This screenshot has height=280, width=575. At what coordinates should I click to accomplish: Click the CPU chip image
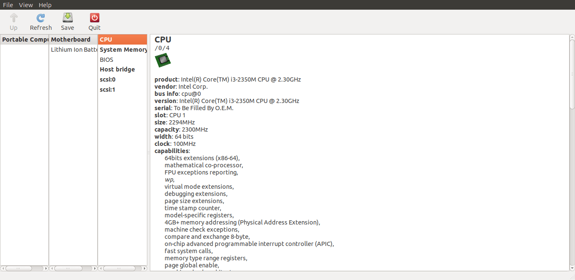[162, 60]
